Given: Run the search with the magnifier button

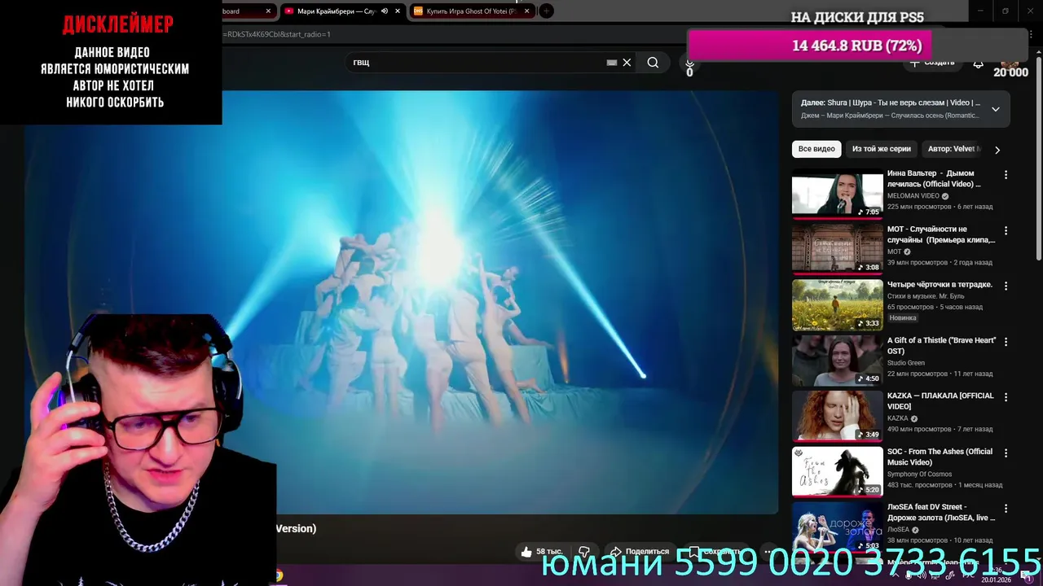Looking at the screenshot, I should [653, 63].
